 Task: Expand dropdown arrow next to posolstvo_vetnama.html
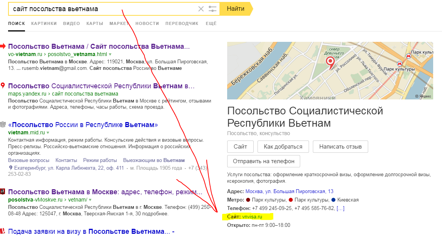(x=110, y=55)
